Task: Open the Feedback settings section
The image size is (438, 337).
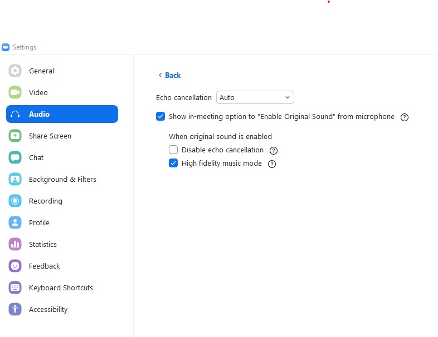Action: 44,266
